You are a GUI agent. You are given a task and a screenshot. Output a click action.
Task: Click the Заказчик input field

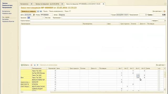(x=35, y=18)
